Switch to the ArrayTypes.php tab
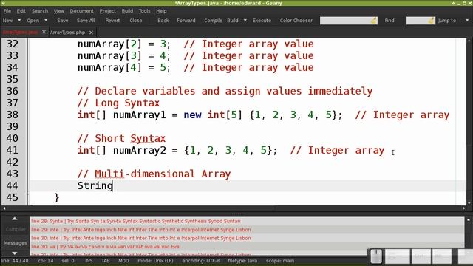The image size is (473, 266). click(67, 33)
